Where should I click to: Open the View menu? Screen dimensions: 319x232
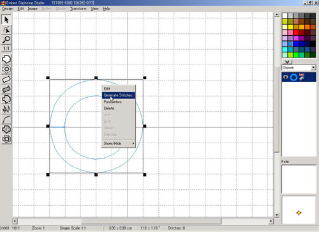pos(94,9)
